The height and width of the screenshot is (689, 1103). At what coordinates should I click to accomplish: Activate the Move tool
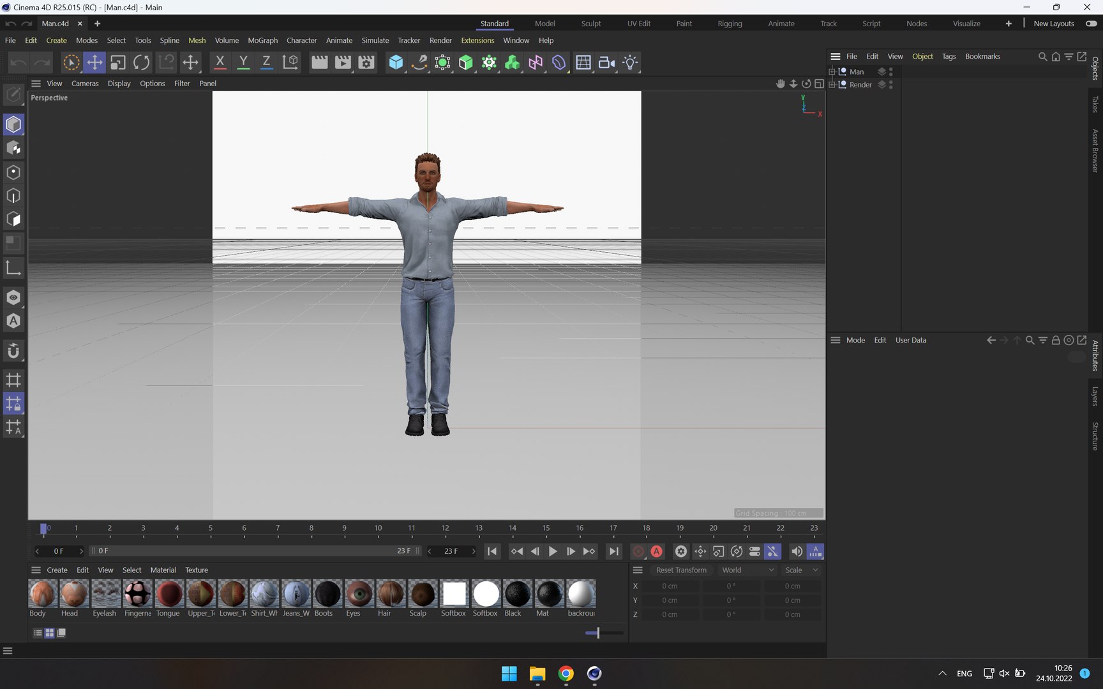pyautogui.click(x=94, y=63)
